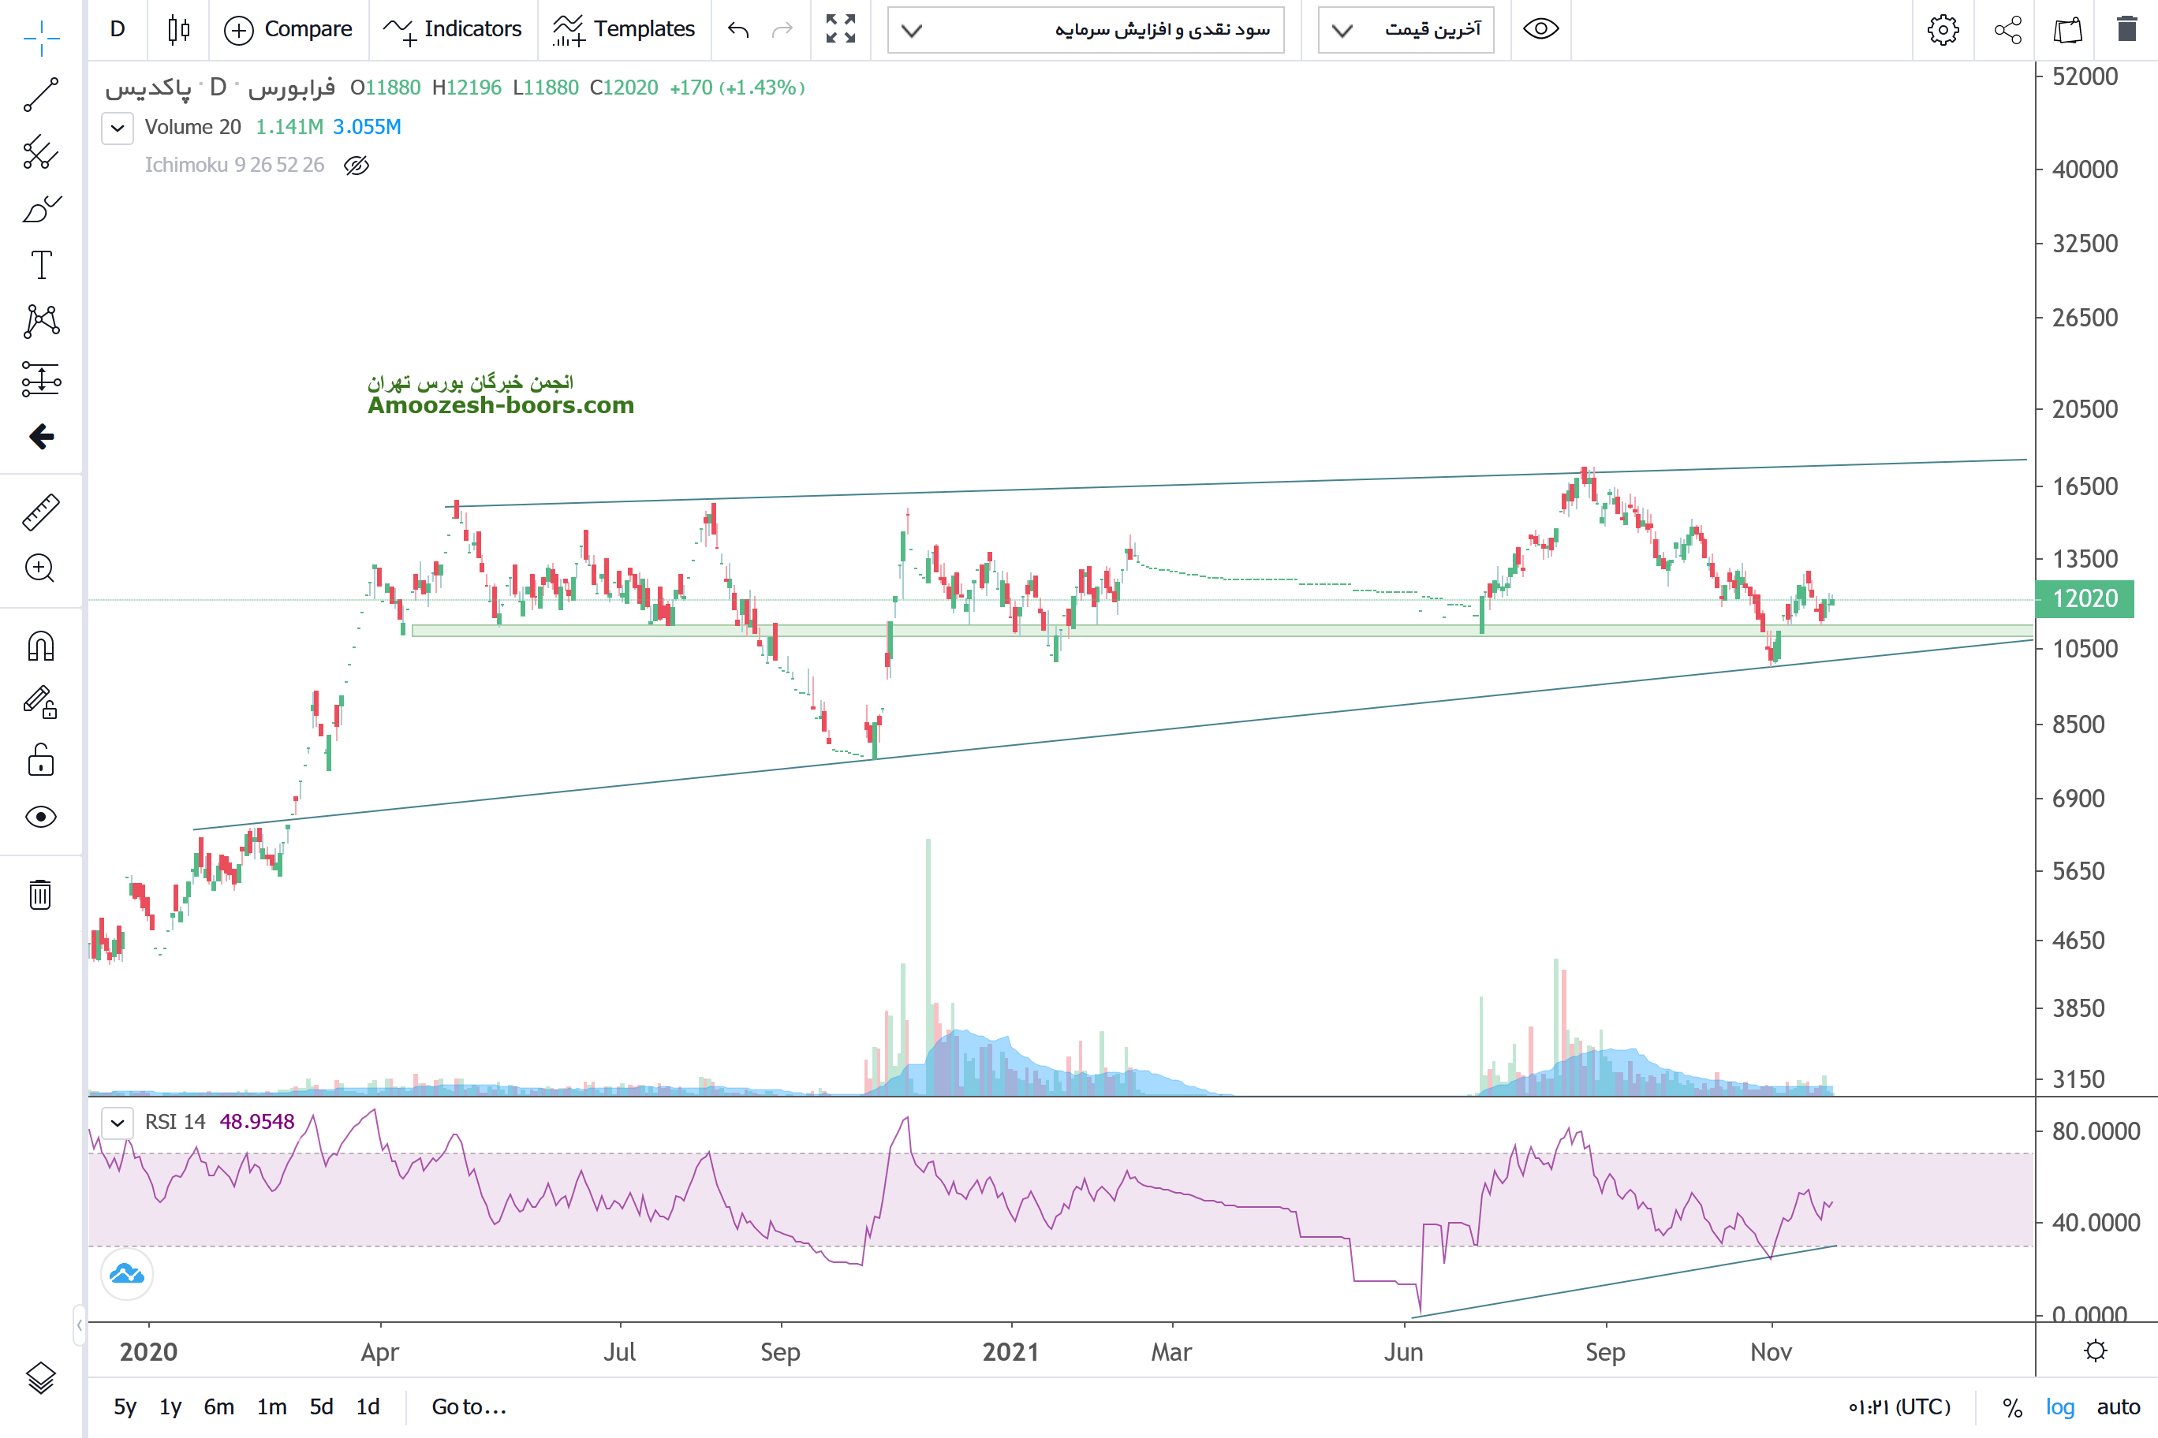Toggle log scale on price axis
The width and height of the screenshot is (2158, 1438).
(2060, 1406)
